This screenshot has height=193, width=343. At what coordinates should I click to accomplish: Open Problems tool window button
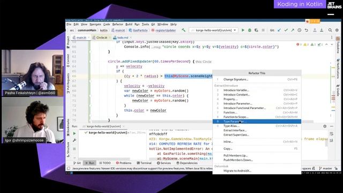(124, 163)
